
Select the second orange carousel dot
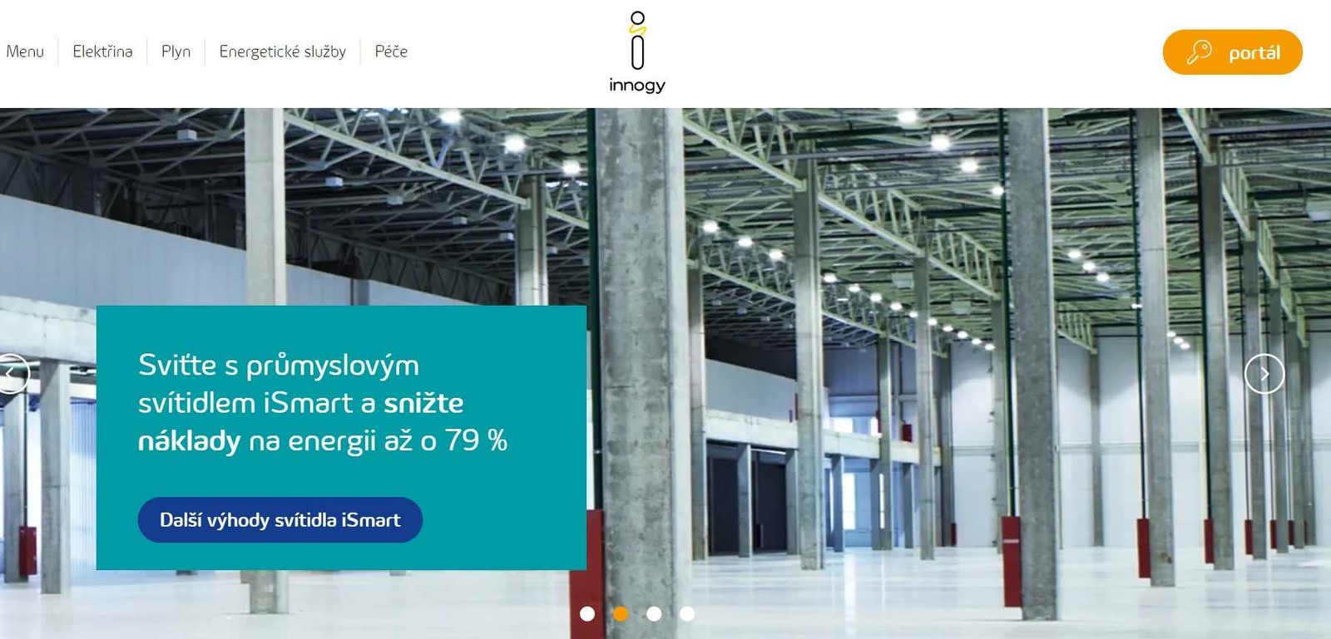point(621,613)
